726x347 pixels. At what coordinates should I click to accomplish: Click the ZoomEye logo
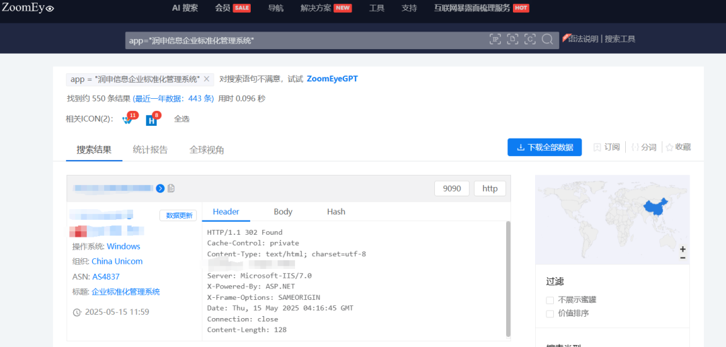coord(28,7)
